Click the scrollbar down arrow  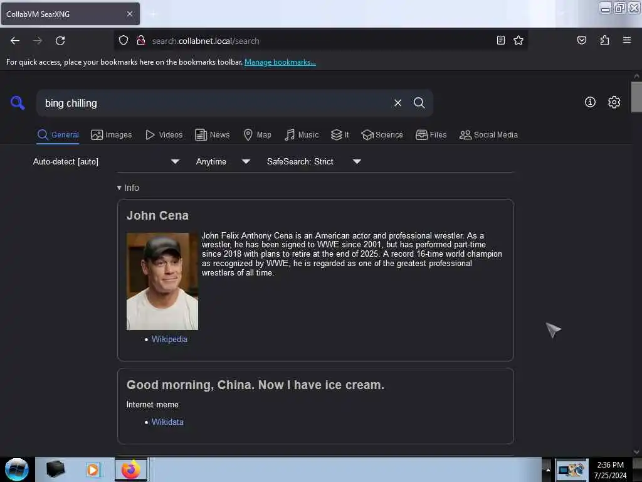coord(636,452)
